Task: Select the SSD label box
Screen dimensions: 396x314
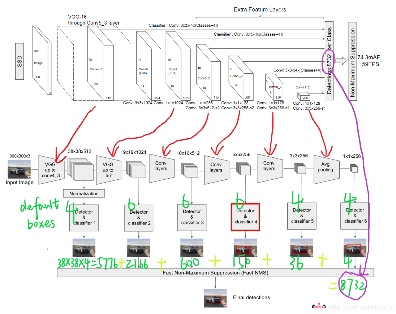Action: [20, 61]
